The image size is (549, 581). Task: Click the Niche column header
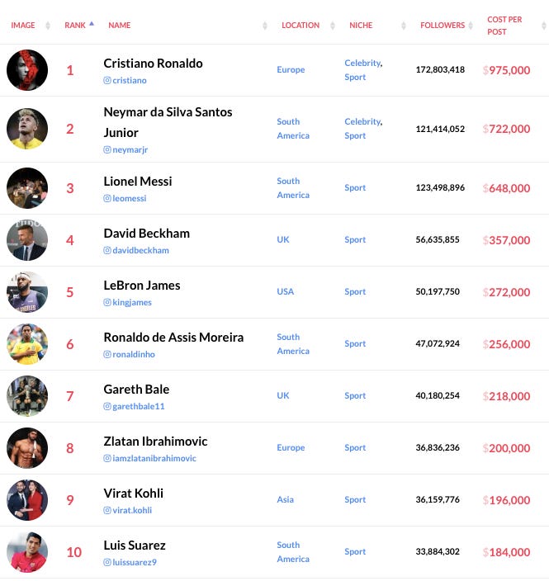(x=361, y=26)
